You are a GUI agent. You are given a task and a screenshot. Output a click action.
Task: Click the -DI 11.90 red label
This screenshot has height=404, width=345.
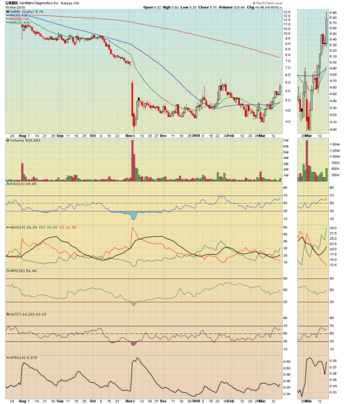(67, 227)
